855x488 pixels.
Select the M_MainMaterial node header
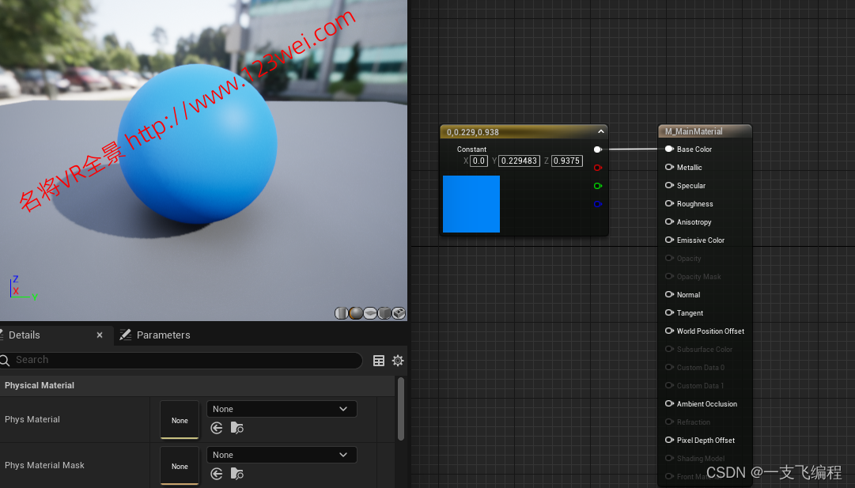coord(704,132)
